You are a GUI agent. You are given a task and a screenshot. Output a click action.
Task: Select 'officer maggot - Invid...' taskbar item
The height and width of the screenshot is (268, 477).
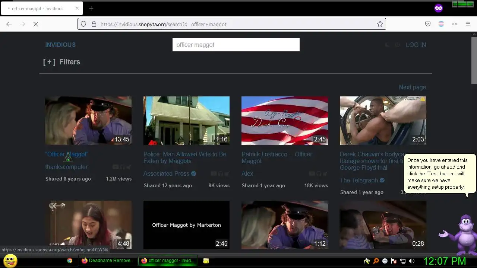point(167,261)
